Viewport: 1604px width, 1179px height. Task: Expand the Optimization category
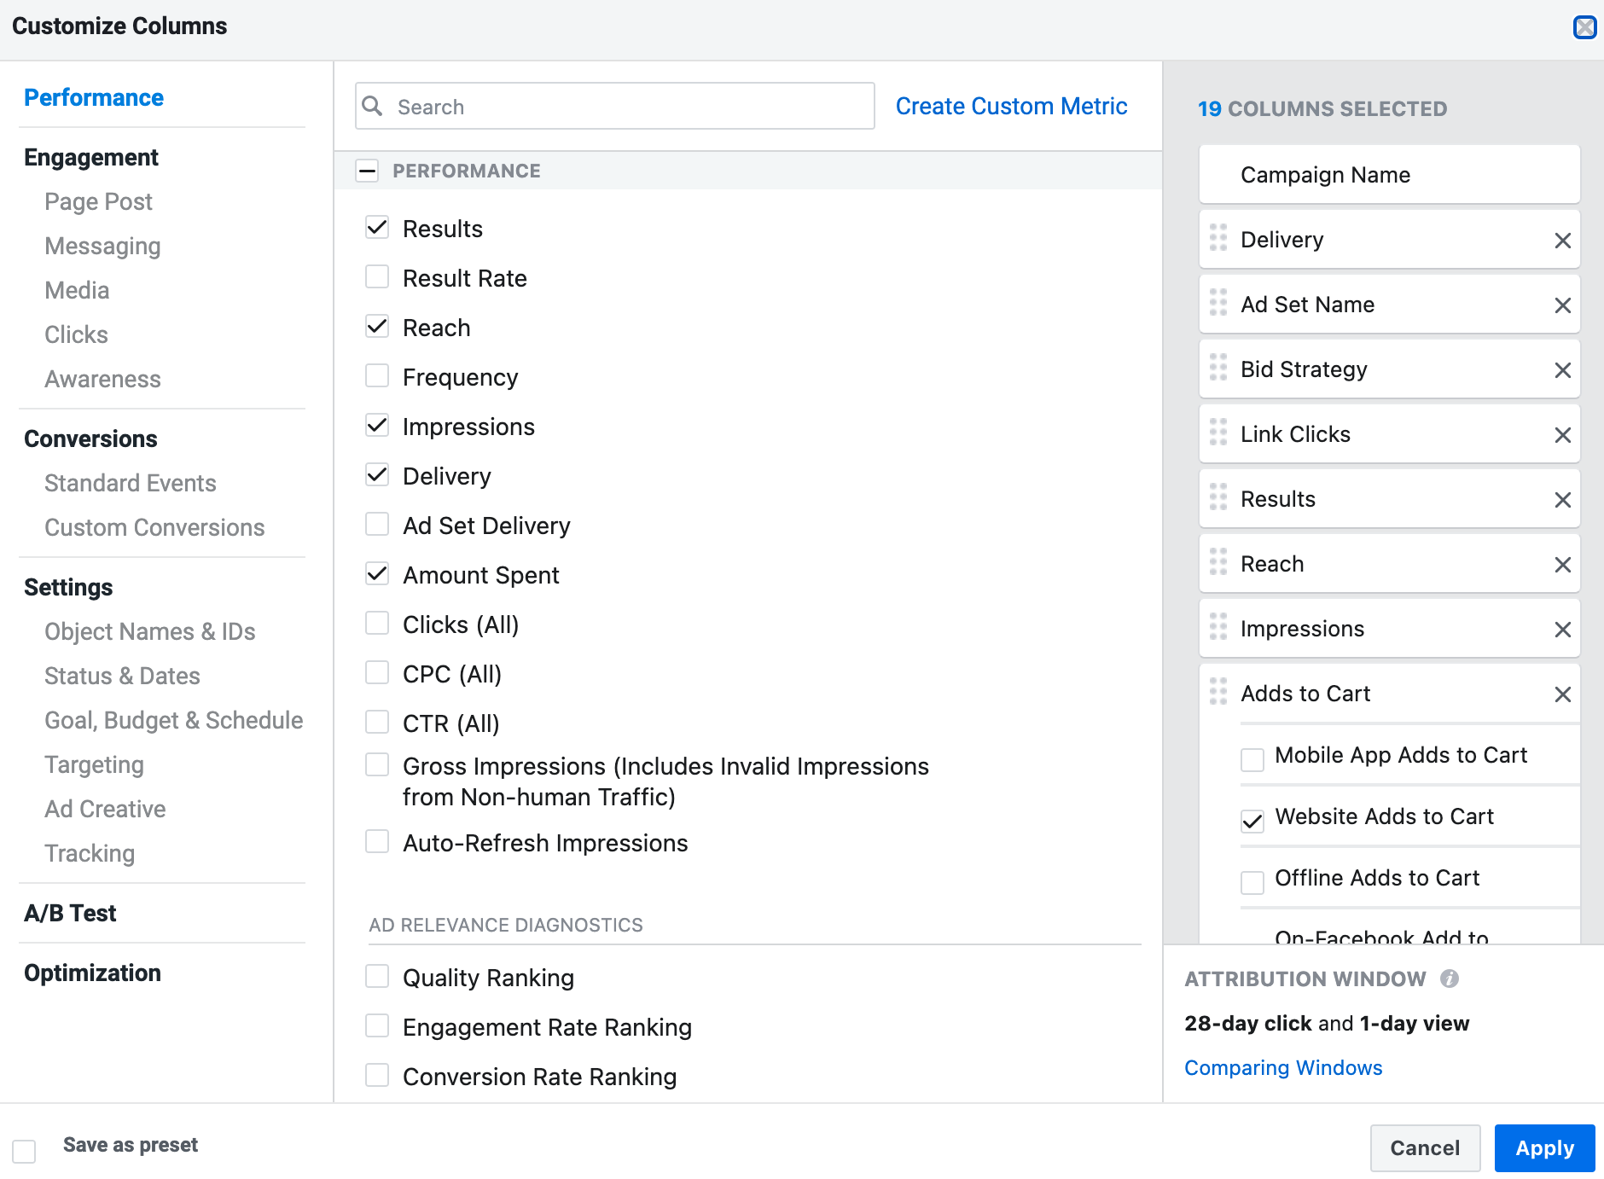point(92,973)
